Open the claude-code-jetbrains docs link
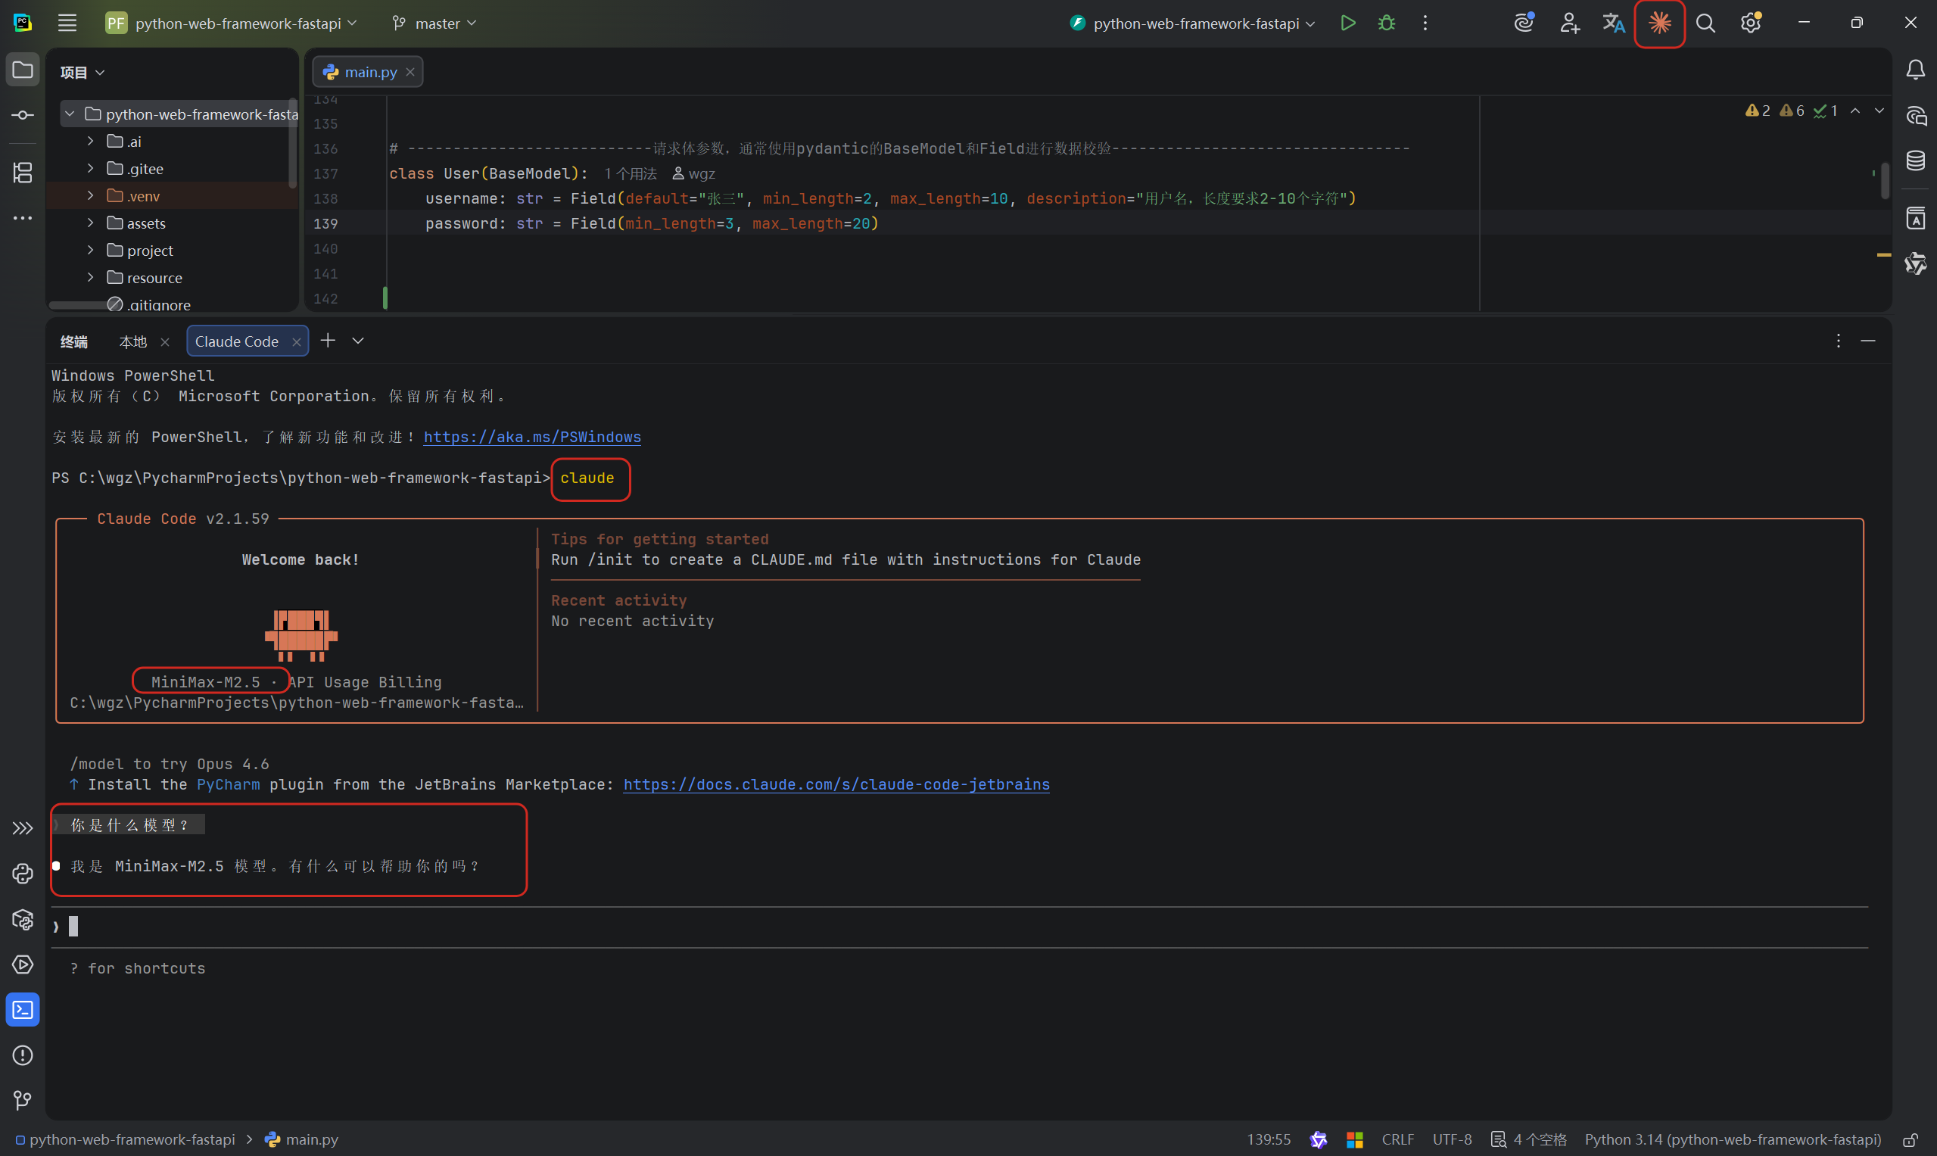Viewport: 1937px width, 1156px height. coord(836,784)
